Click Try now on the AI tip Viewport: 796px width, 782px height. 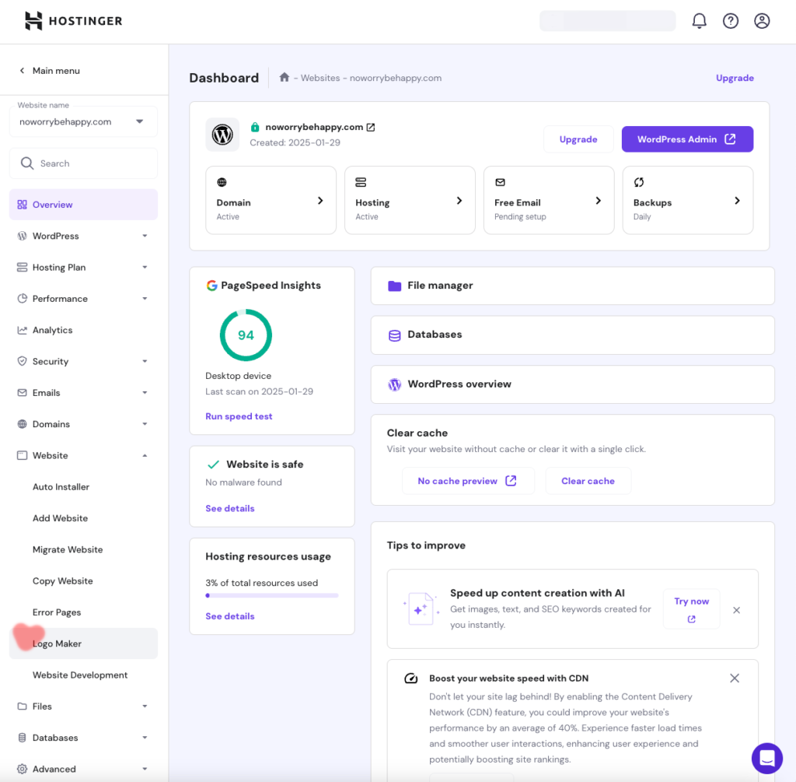point(691,609)
